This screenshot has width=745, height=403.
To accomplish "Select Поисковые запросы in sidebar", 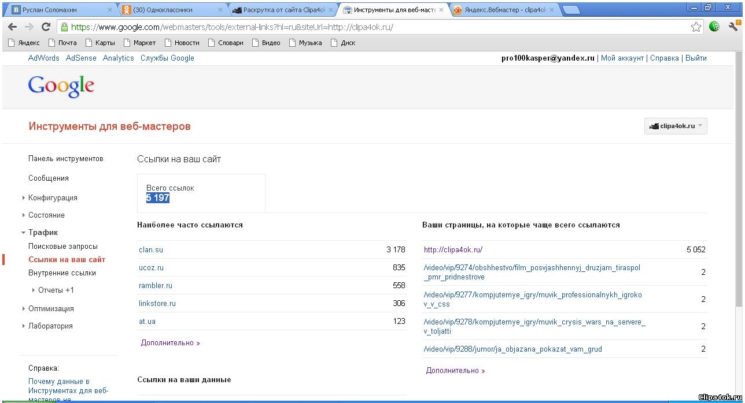I will pos(63,246).
